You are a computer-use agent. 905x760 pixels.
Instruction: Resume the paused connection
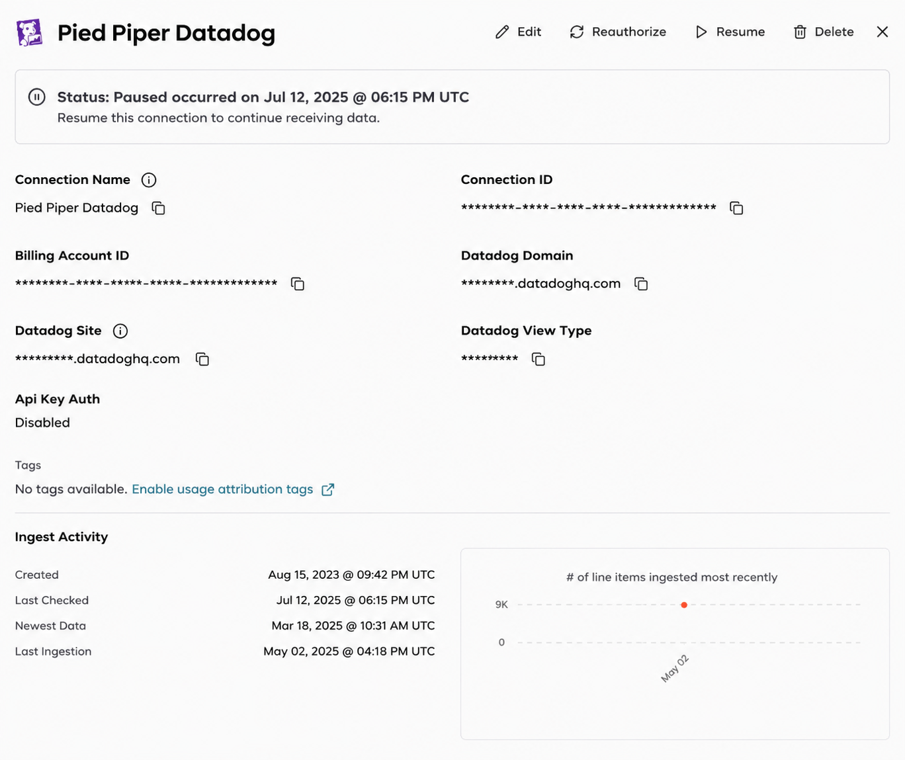point(730,32)
